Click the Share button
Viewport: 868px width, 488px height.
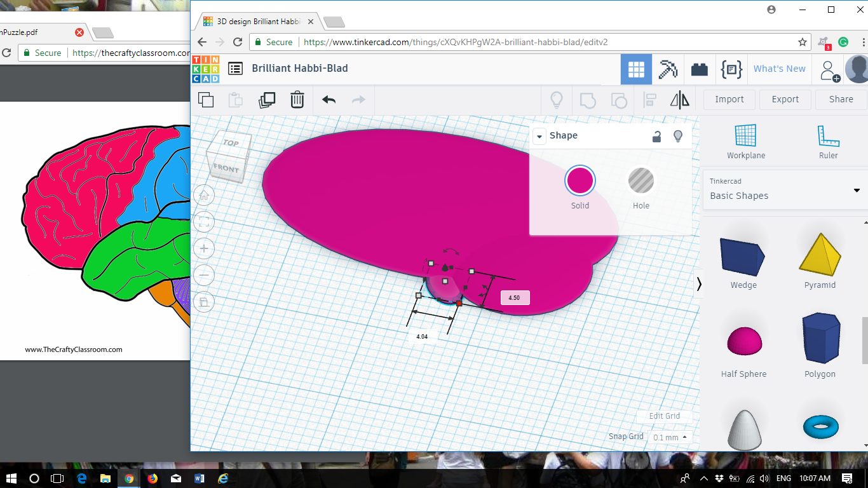pyautogui.click(x=841, y=99)
